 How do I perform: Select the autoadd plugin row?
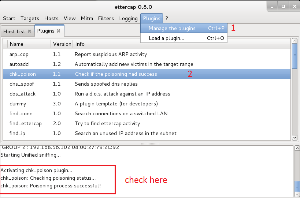click(147, 64)
